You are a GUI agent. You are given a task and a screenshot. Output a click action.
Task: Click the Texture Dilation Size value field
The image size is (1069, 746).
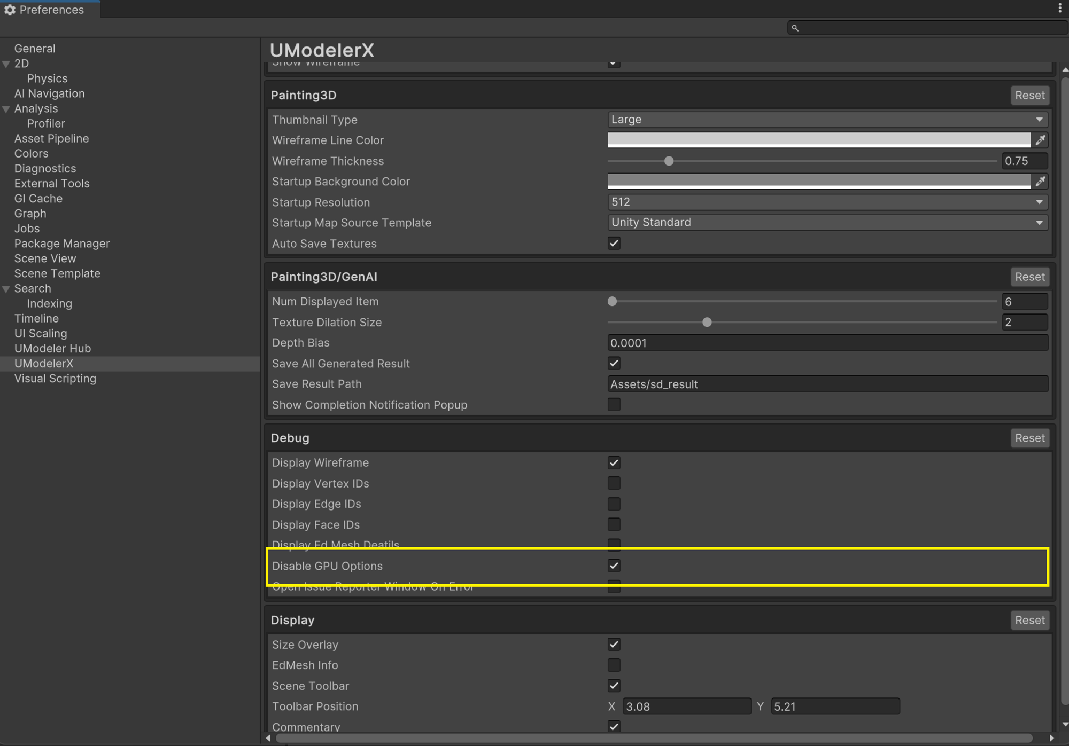(x=1025, y=323)
